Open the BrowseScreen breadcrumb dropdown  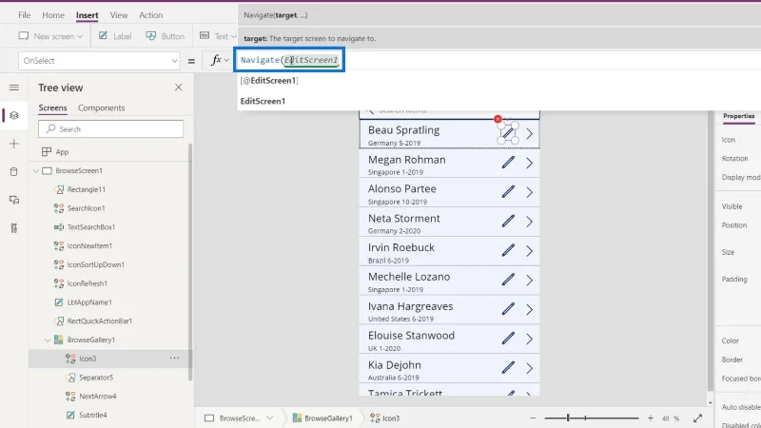(x=269, y=418)
